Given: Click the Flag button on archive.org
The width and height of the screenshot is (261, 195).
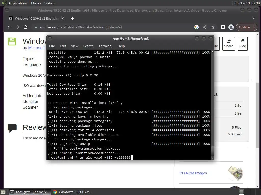Looking at the screenshot, I should [243, 44].
